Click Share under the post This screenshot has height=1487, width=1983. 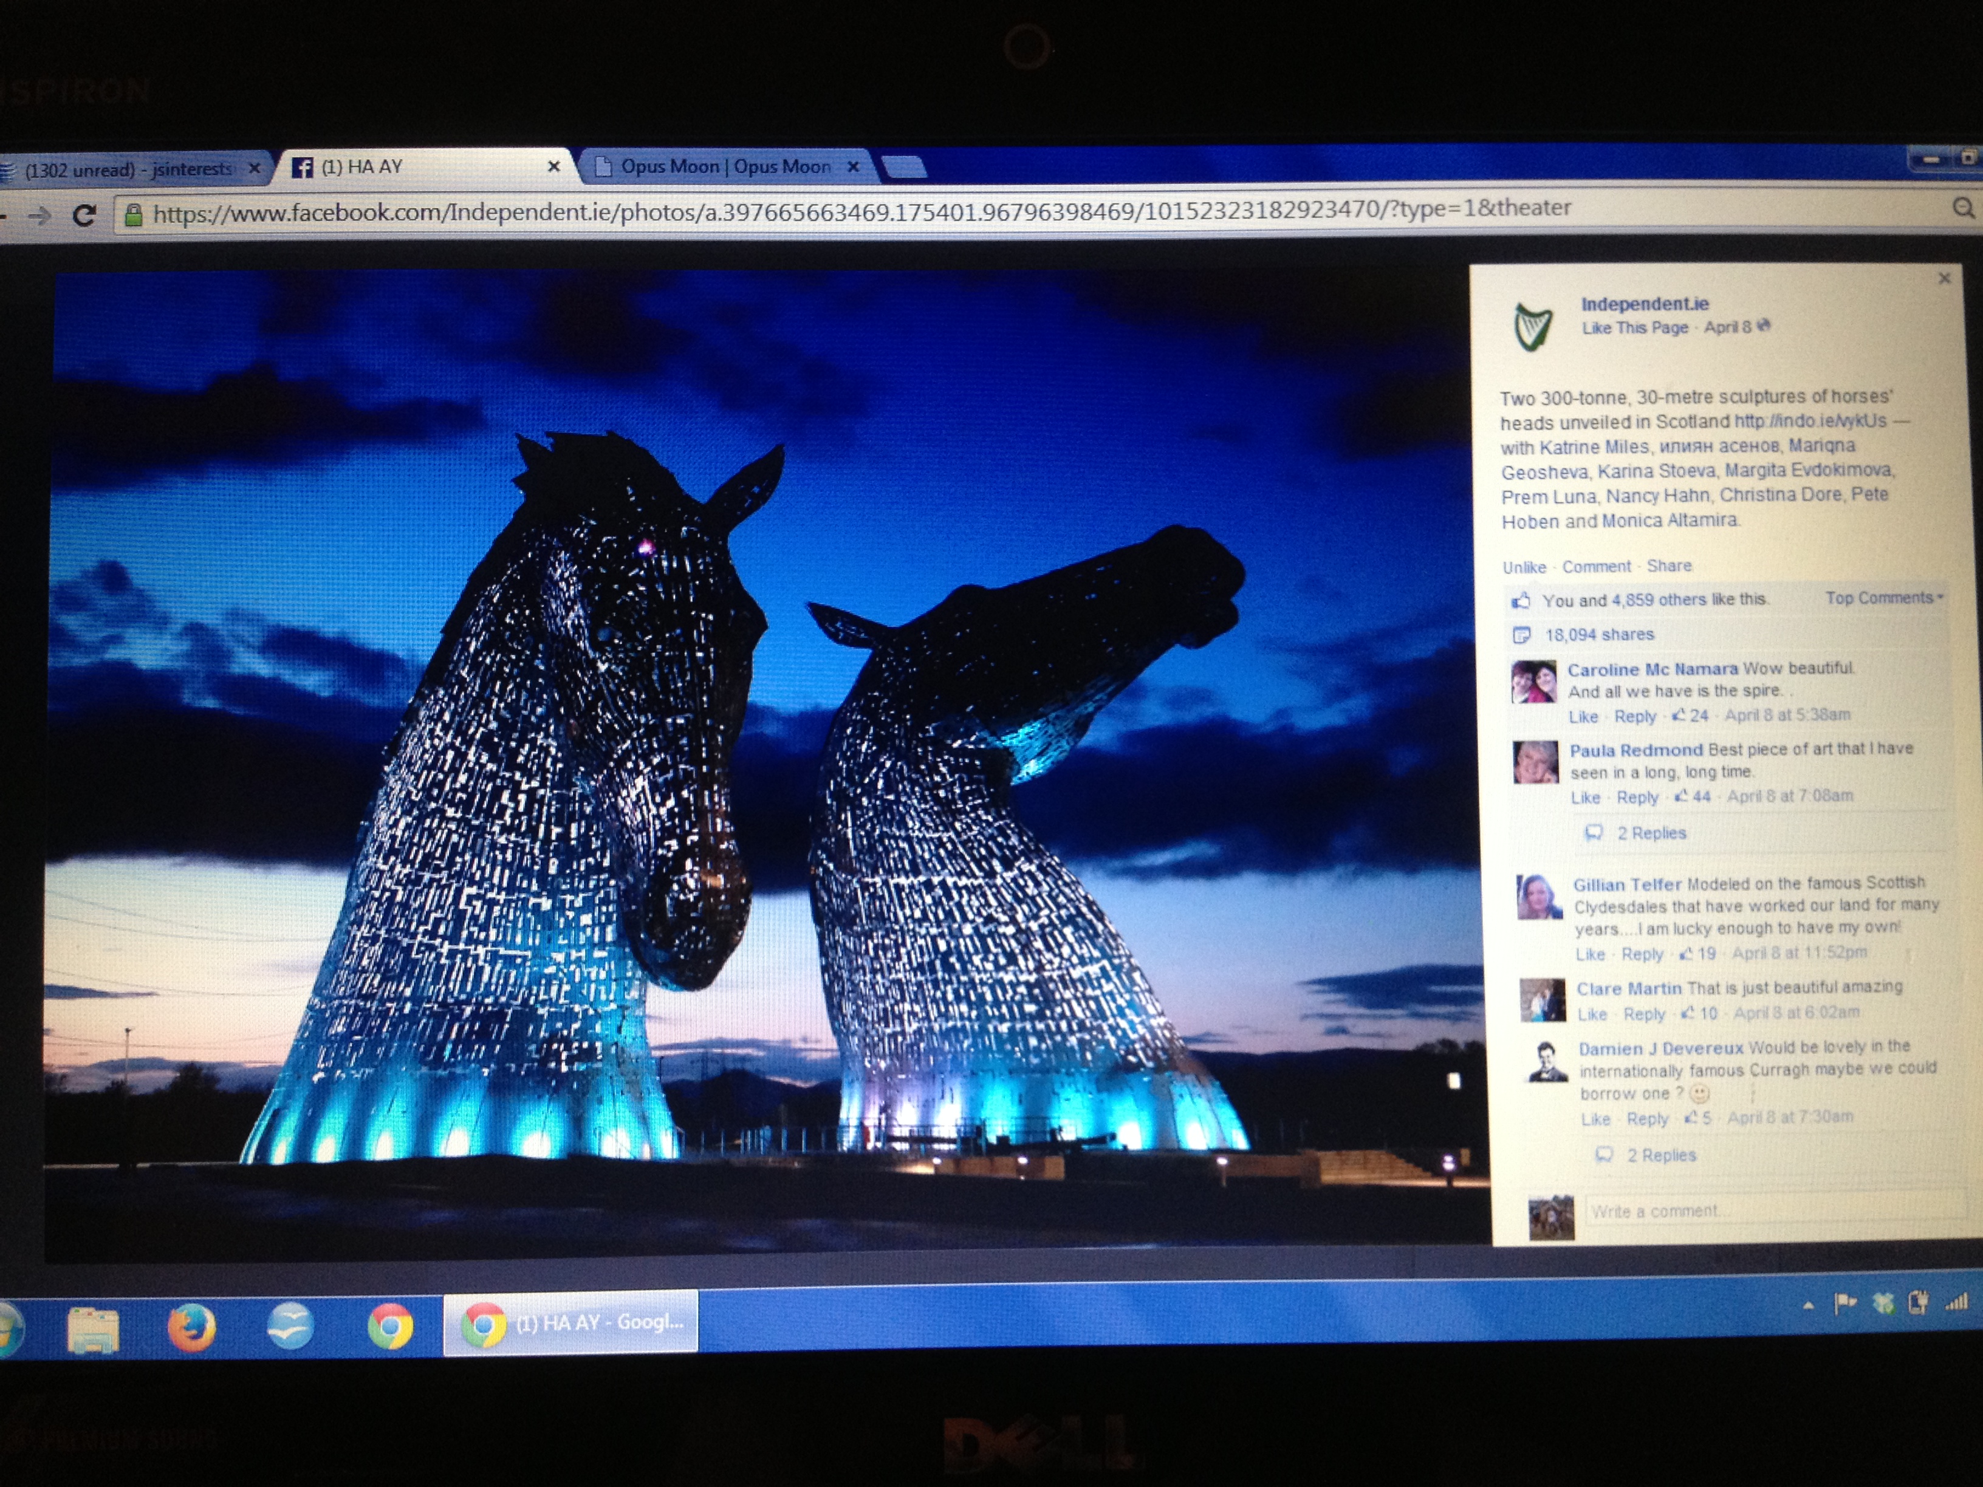[x=1668, y=566]
